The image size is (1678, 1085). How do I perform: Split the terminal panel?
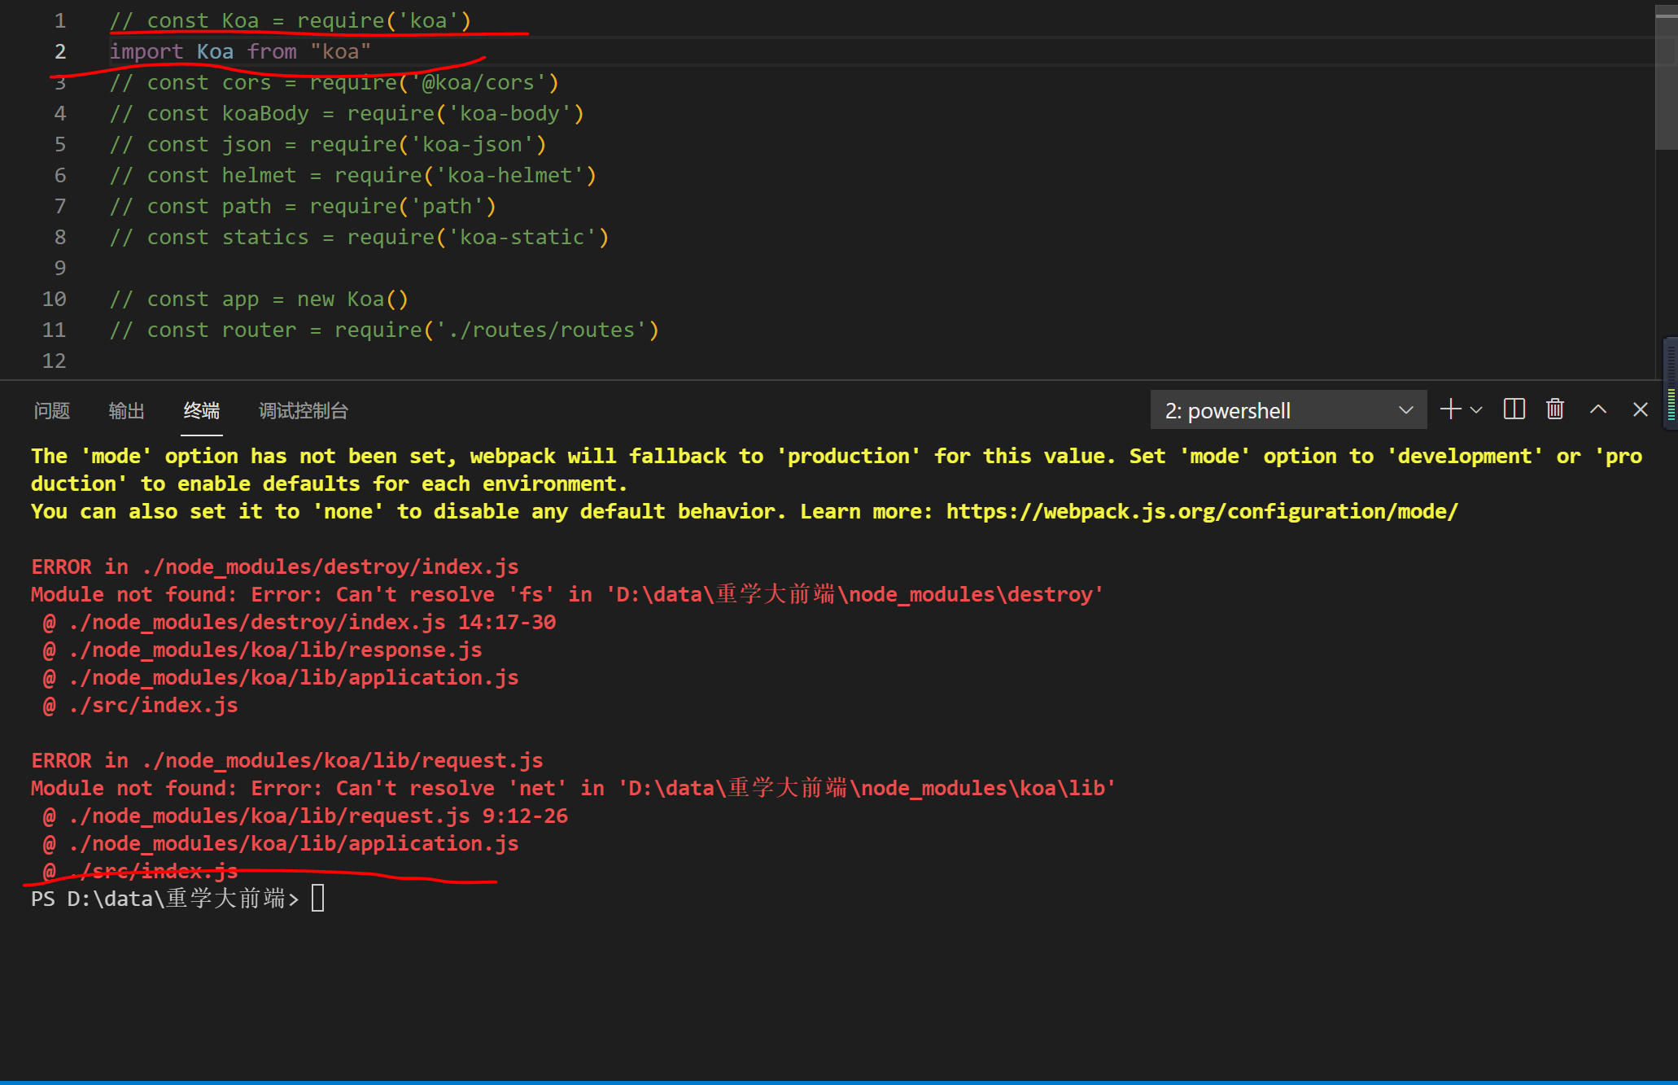coord(1514,409)
